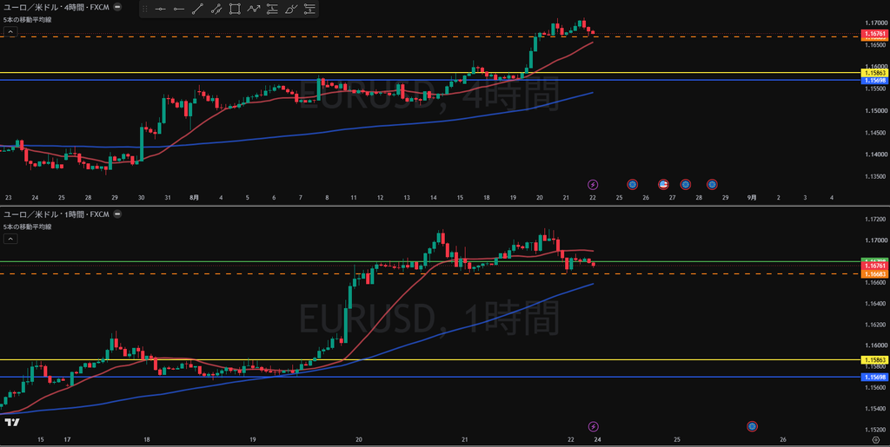890x447 pixels.
Task: Select the parallel channel tool
Action: [216, 9]
